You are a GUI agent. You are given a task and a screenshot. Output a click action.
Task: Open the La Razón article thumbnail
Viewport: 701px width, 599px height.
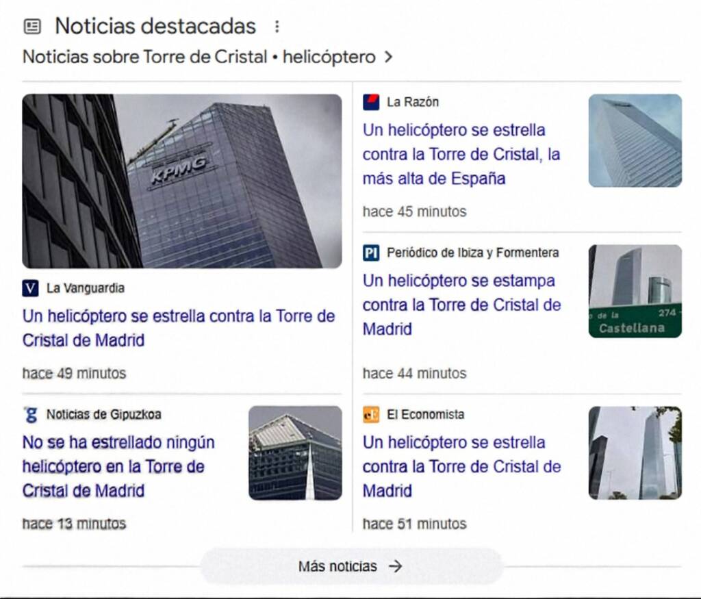coord(635,141)
